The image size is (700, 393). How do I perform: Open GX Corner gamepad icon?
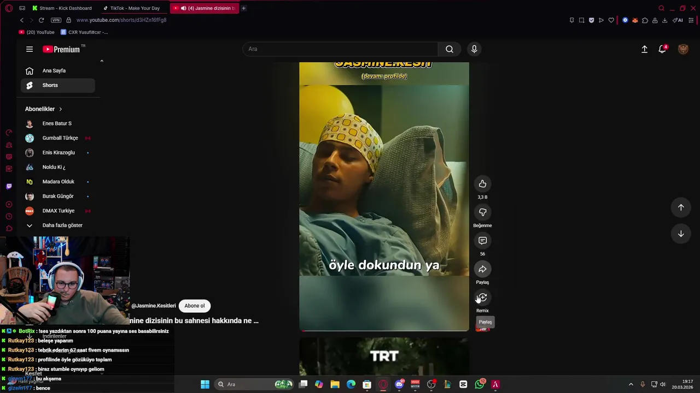coord(22,8)
